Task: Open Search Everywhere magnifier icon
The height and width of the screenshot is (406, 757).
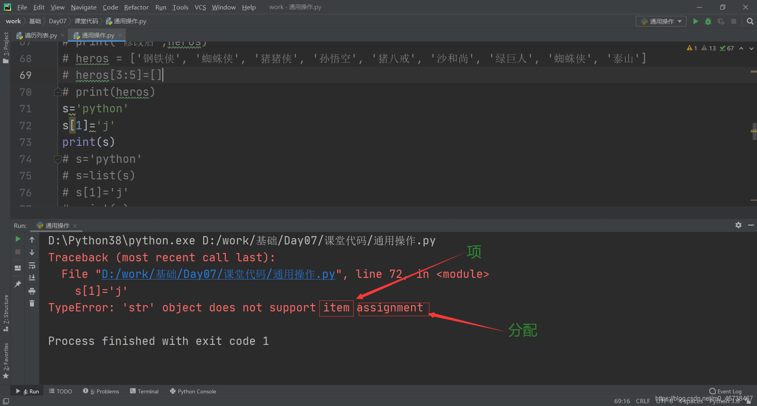Action: point(750,21)
